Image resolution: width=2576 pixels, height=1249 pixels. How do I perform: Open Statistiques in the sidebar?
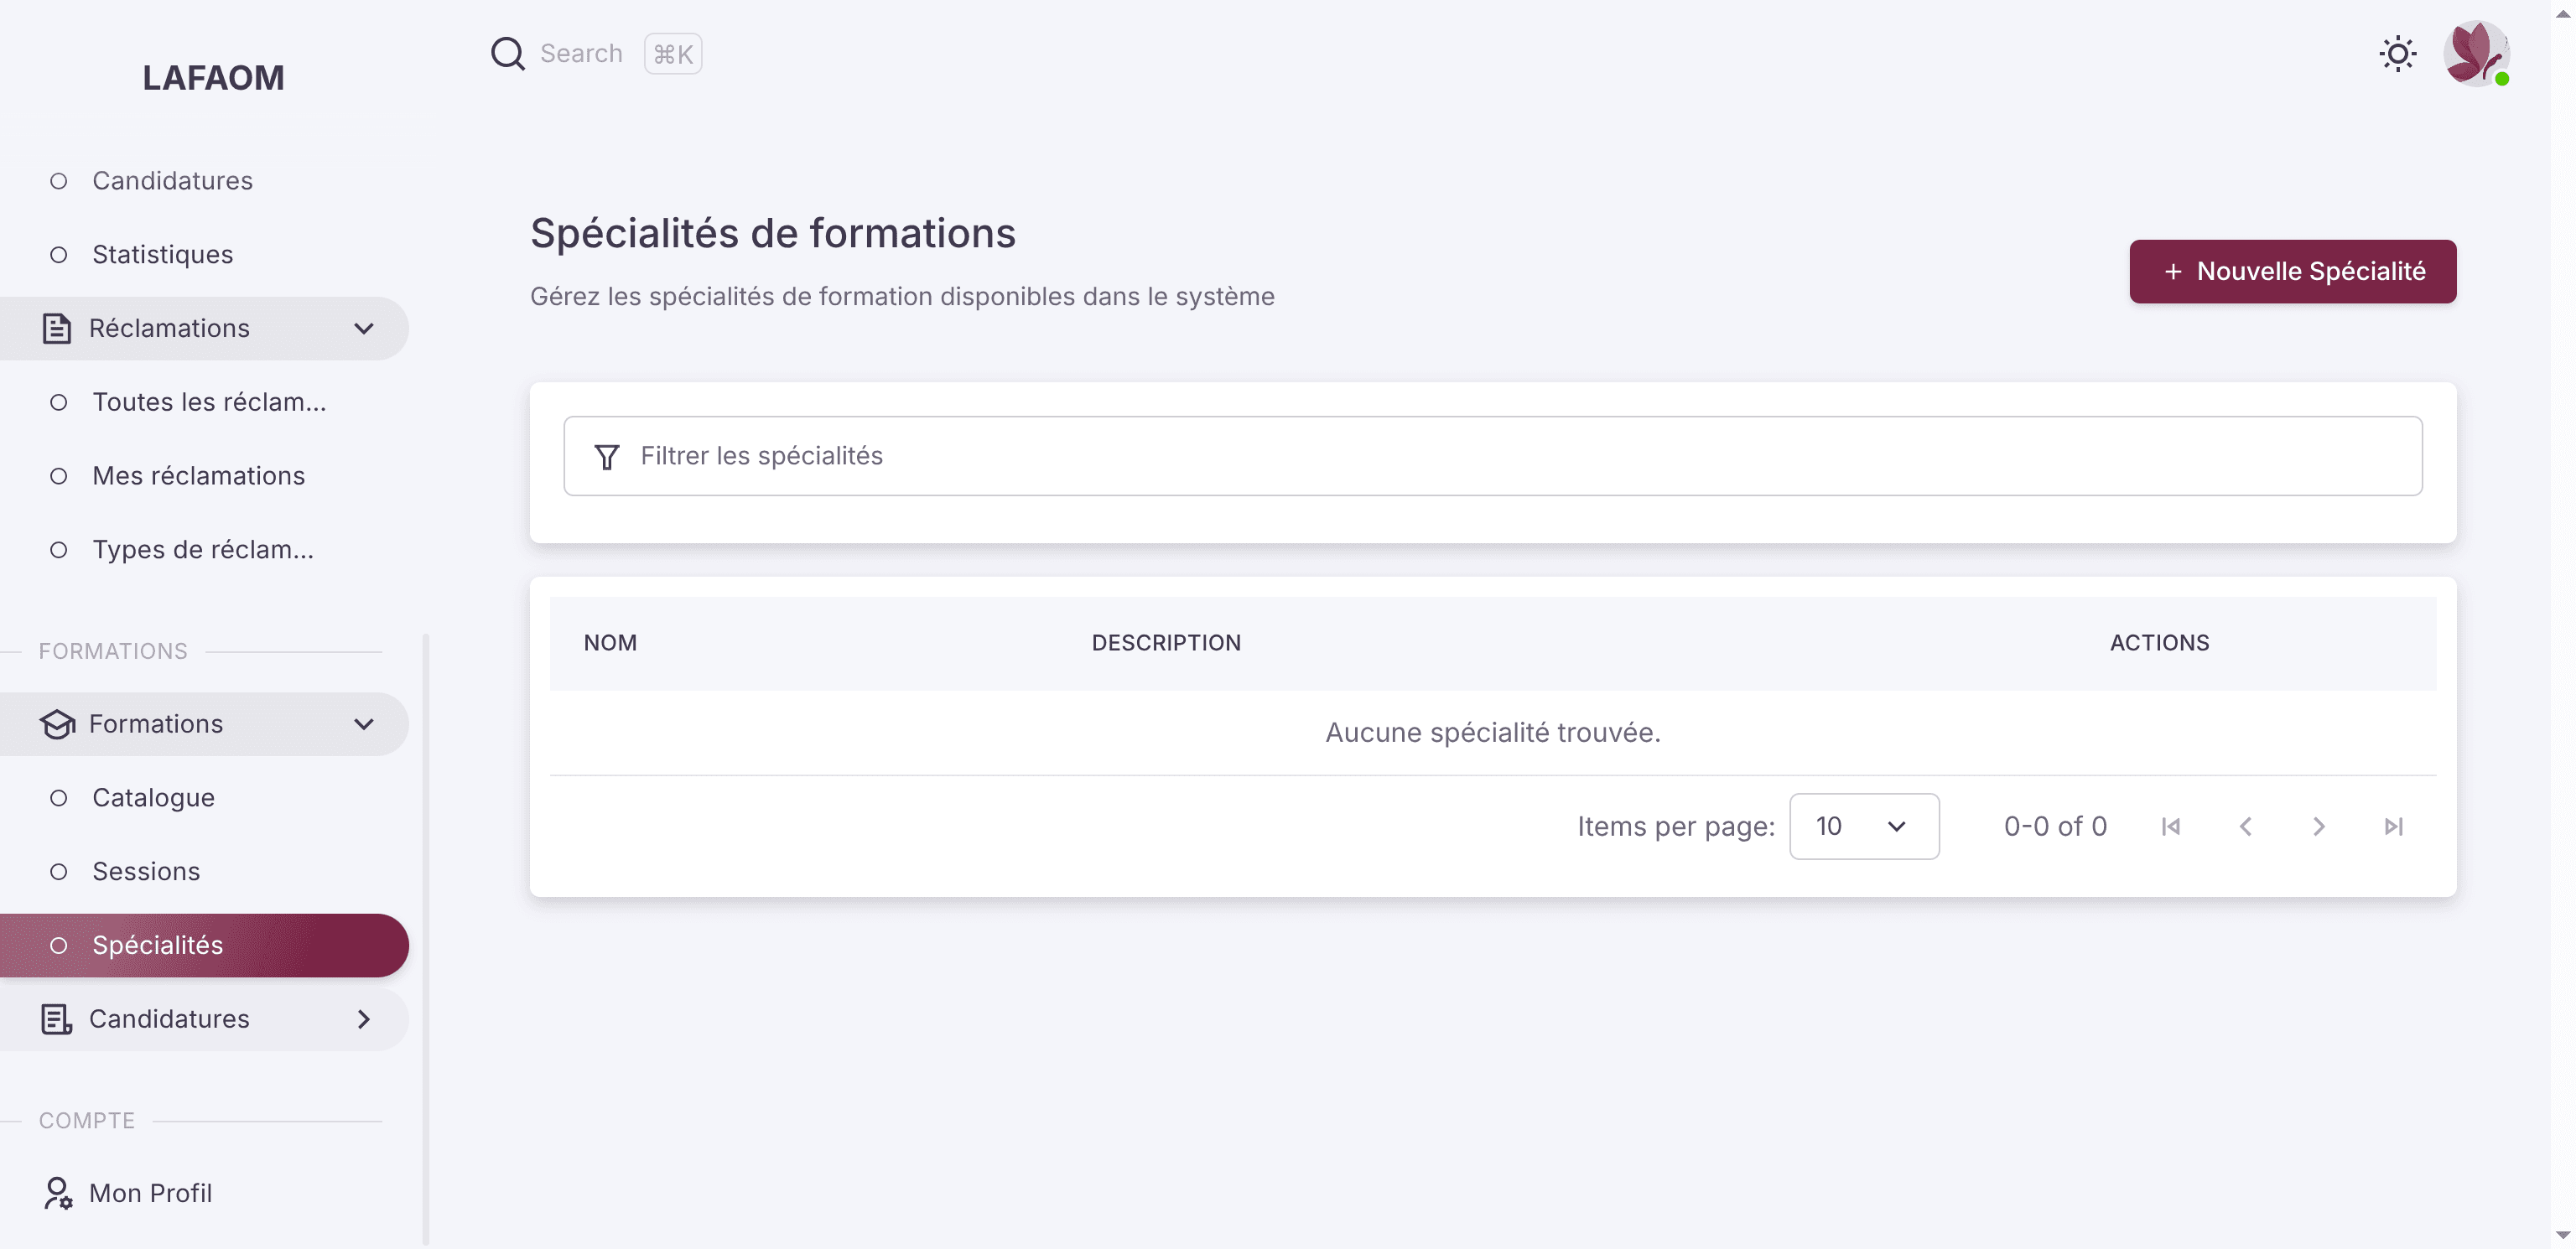point(204,254)
